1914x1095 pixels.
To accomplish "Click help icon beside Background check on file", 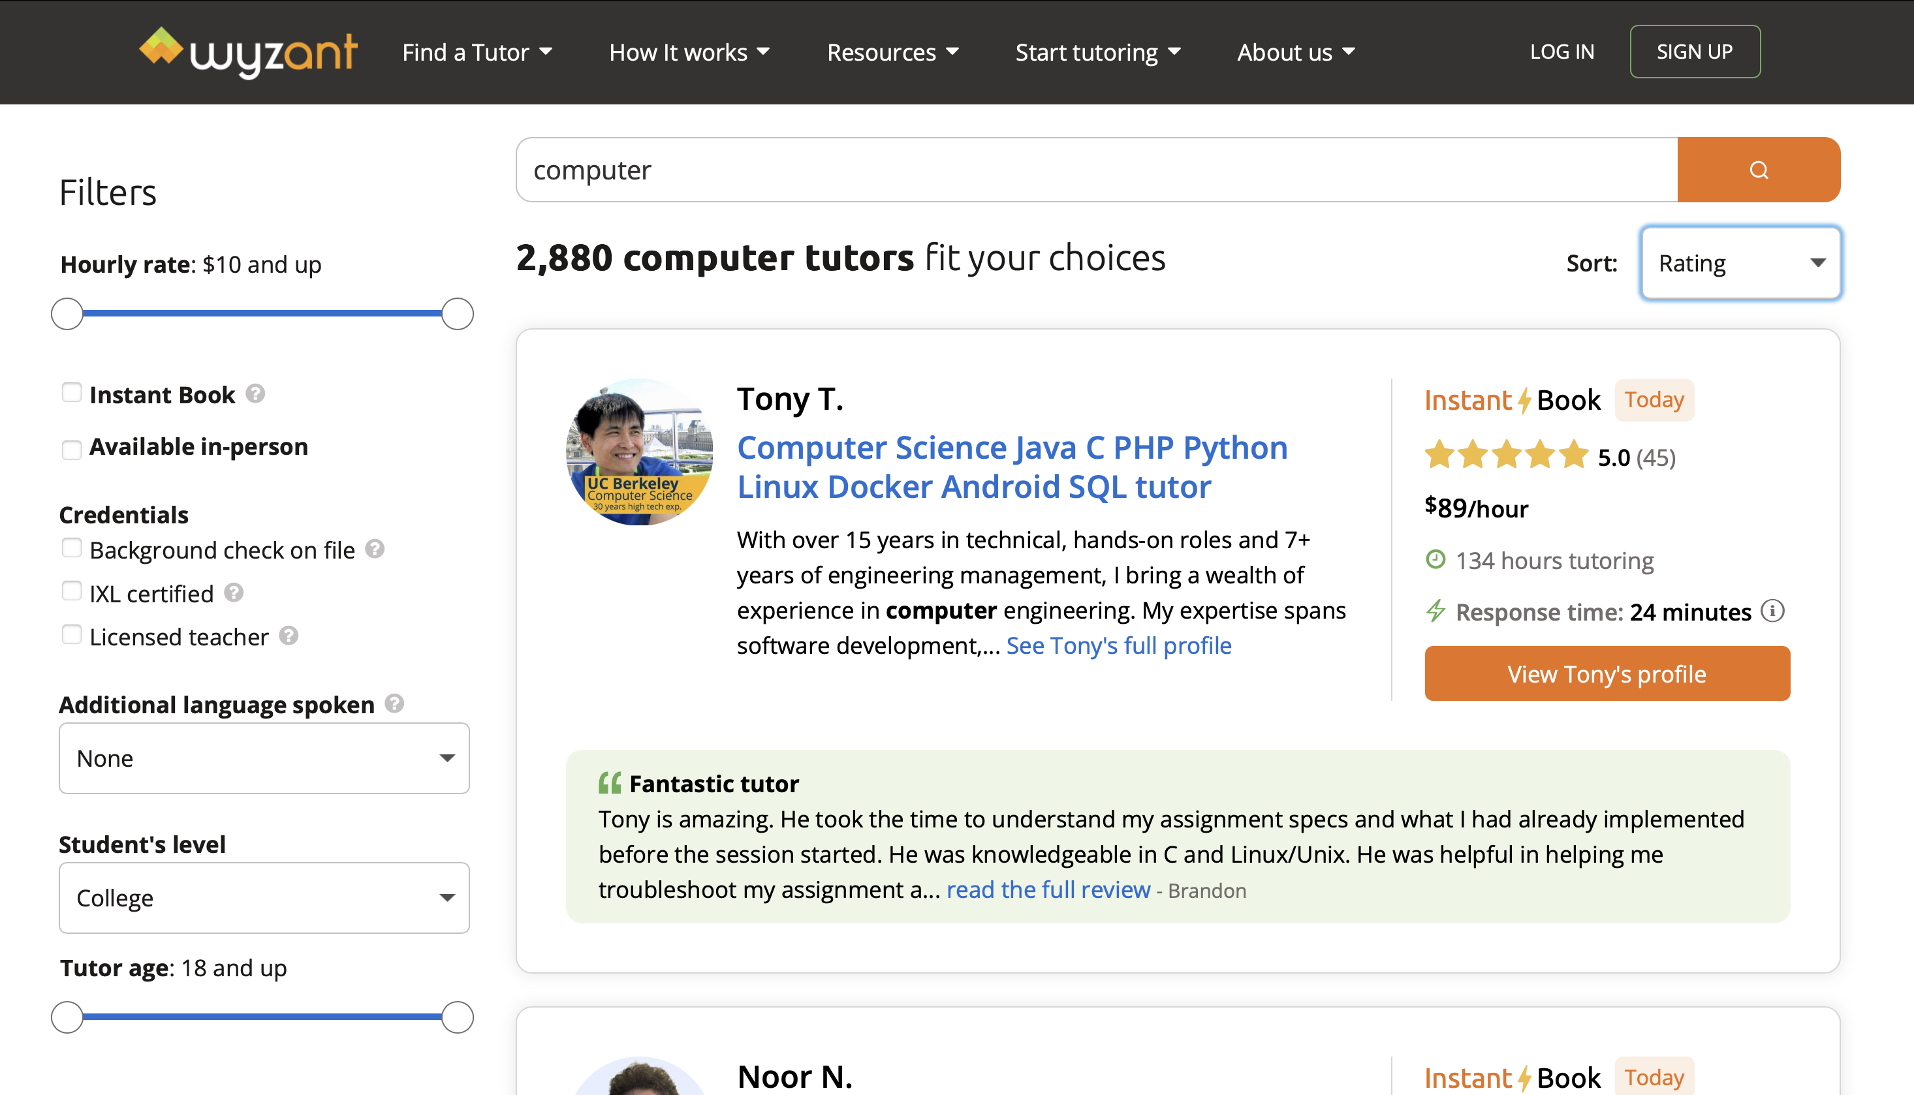I will (x=375, y=549).
